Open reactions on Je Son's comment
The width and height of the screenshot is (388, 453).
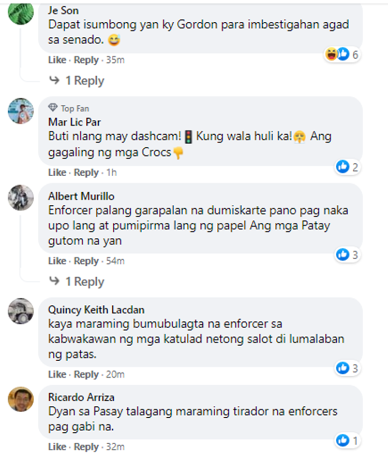[x=342, y=54]
